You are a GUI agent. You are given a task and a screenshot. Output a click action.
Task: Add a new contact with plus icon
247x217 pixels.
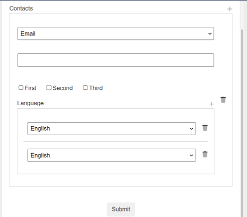coord(229,9)
